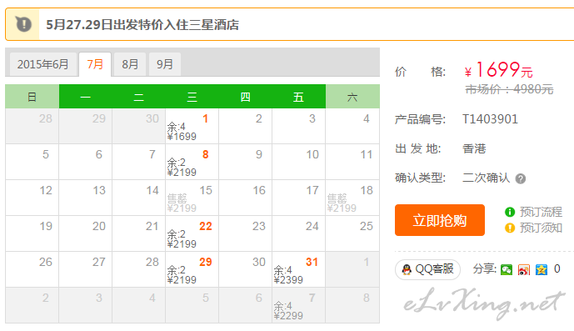The width and height of the screenshot is (574, 331).
Task: Open the 预订流程 link
Action: (541, 212)
